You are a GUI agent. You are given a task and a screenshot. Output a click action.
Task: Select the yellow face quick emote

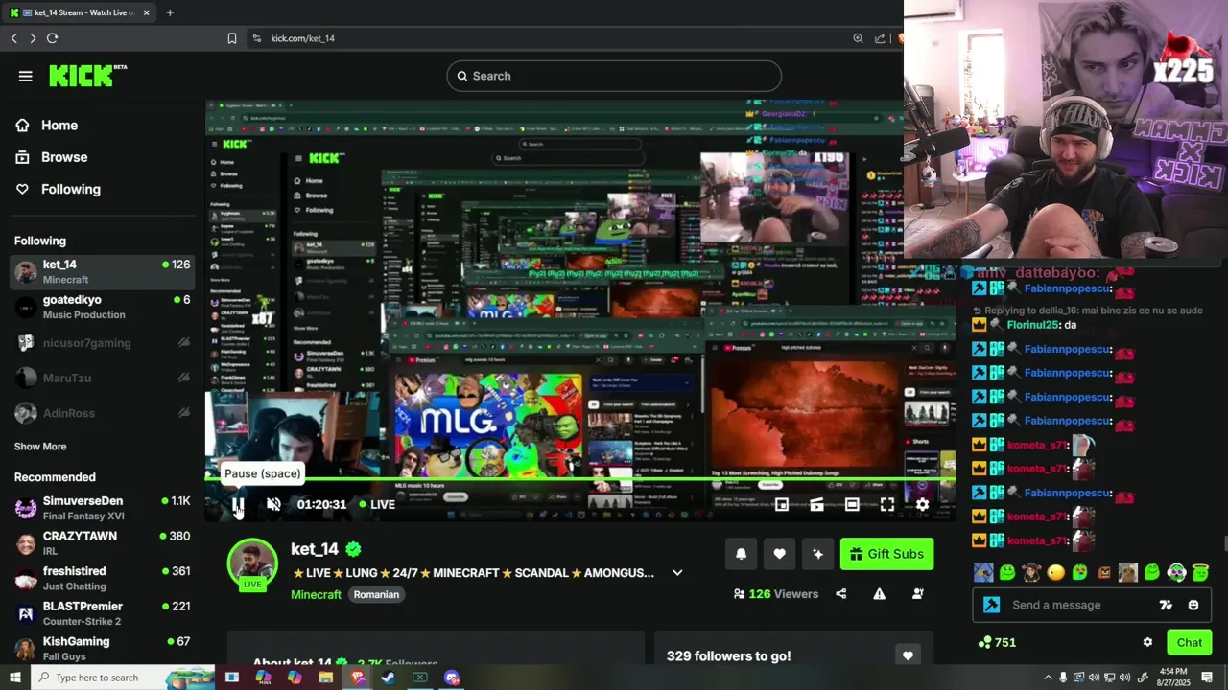click(x=1055, y=573)
